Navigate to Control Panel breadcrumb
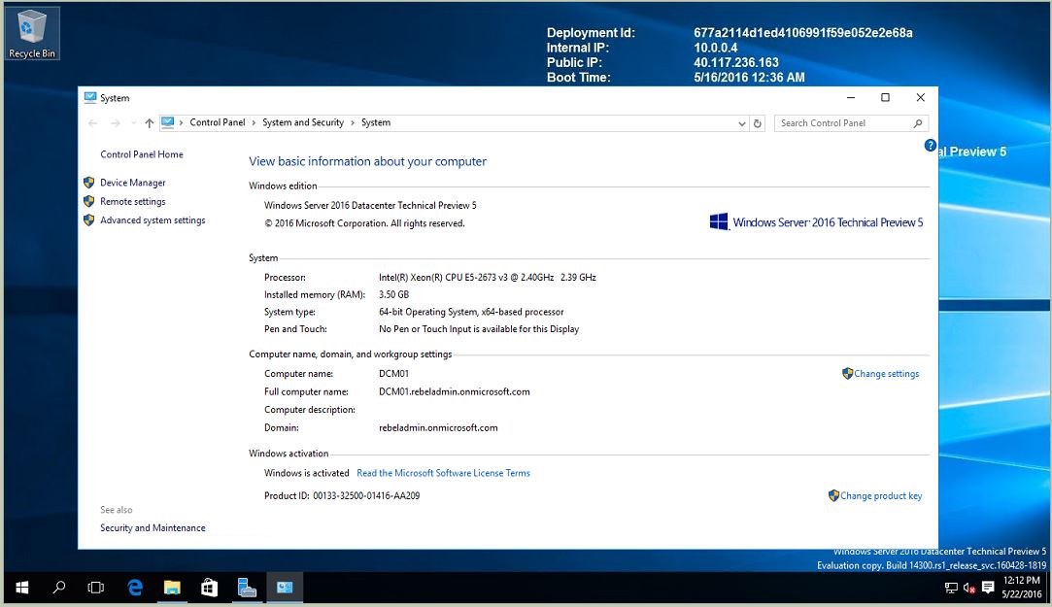The height and width of the screenshot is (607, 1052). coord(218,122)
